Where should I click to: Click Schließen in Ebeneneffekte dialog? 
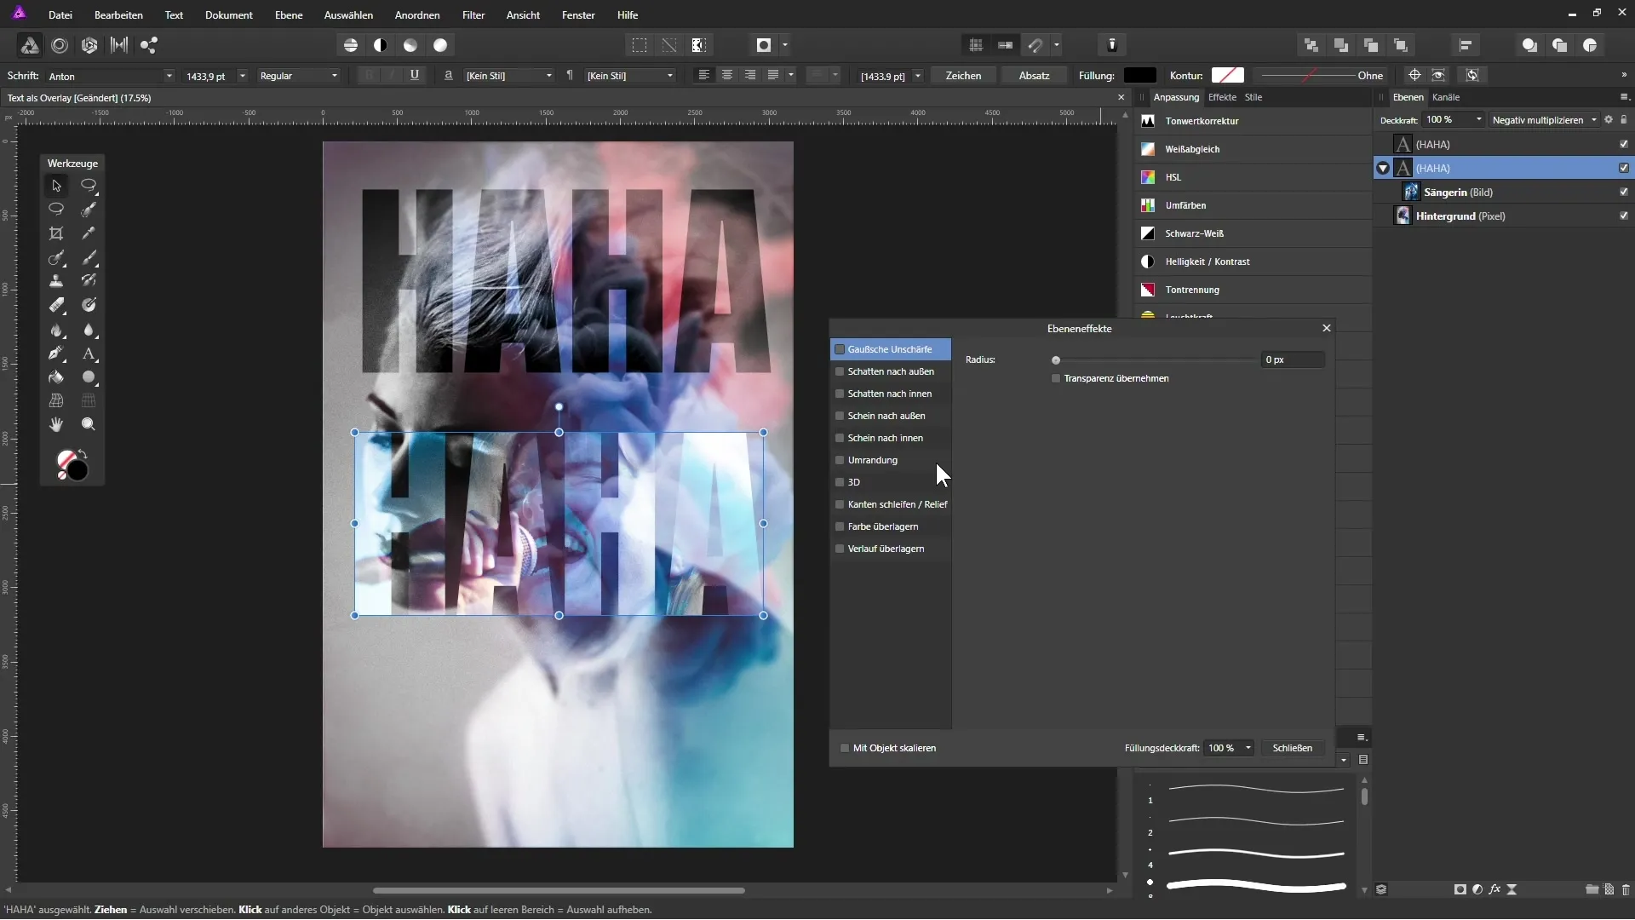point(1292,748)
